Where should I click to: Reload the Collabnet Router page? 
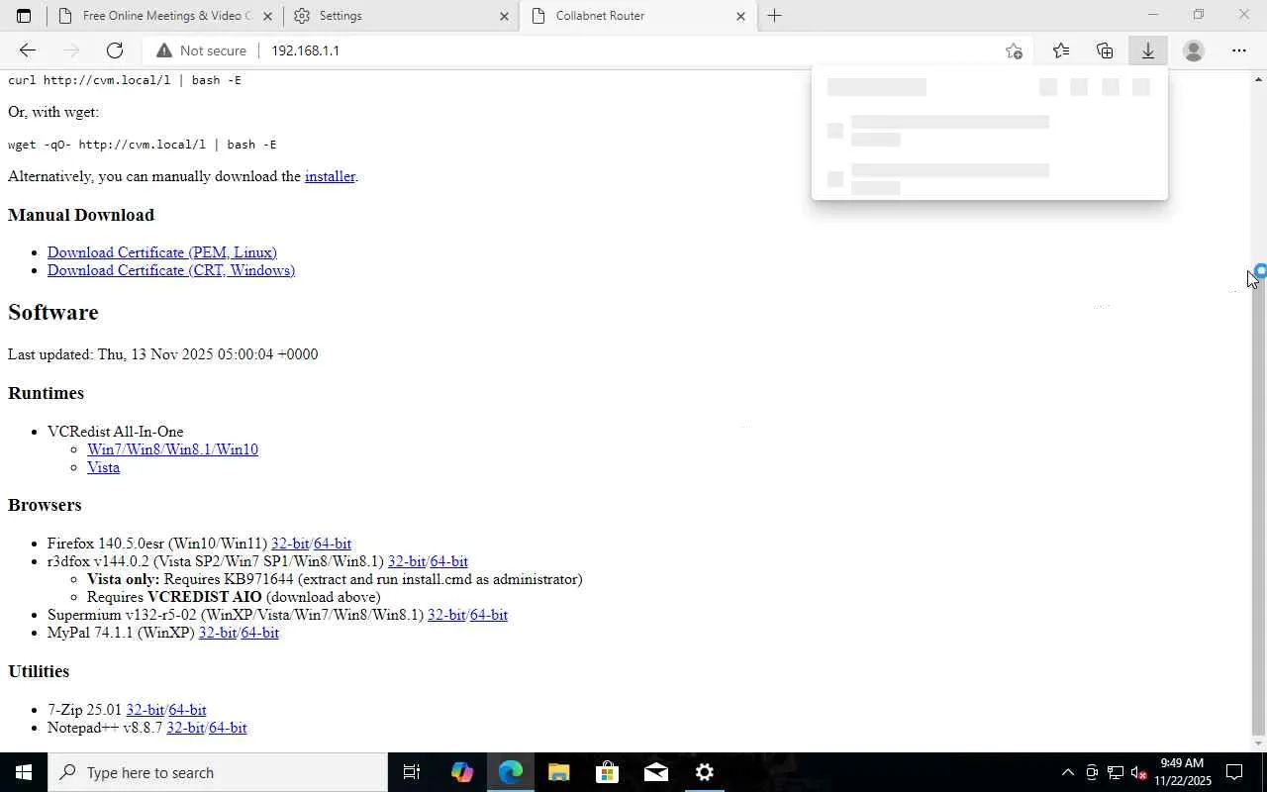(115, 50)
